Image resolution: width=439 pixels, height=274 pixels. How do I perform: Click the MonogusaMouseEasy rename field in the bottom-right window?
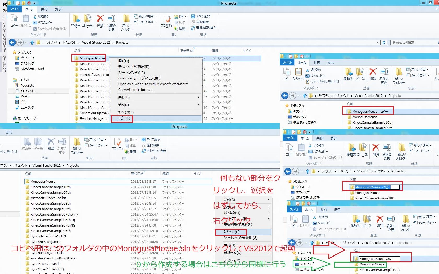pyautogui.click(x=379, y=259)
